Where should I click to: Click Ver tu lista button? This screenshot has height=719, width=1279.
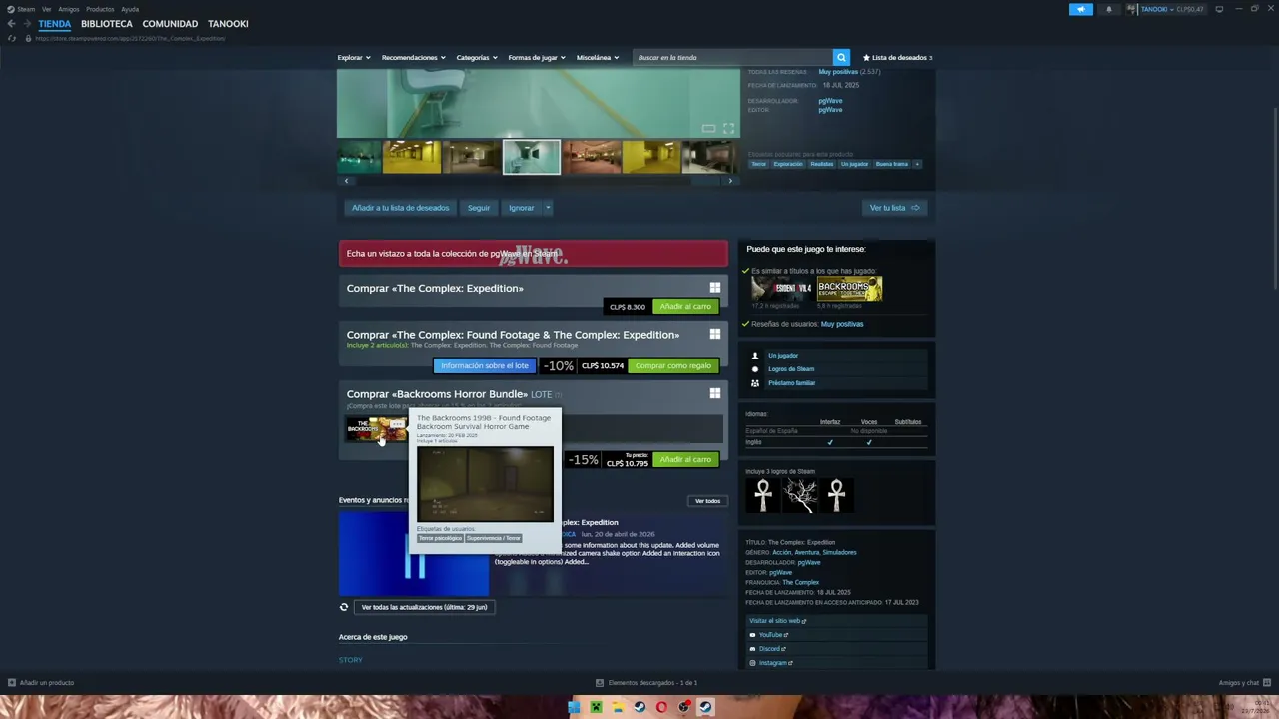coord(895,208)
